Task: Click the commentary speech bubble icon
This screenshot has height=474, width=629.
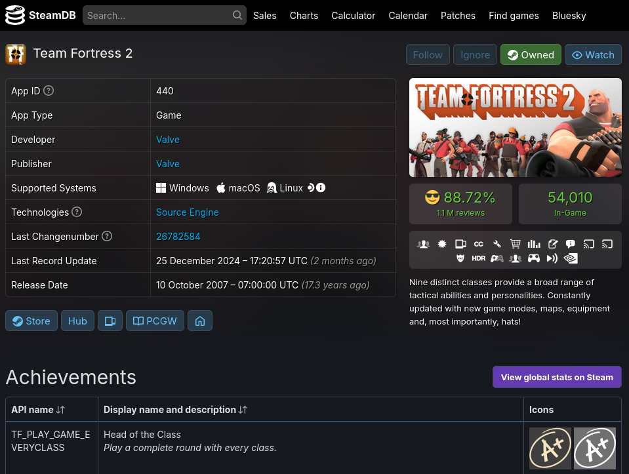Action: point(570,244)
